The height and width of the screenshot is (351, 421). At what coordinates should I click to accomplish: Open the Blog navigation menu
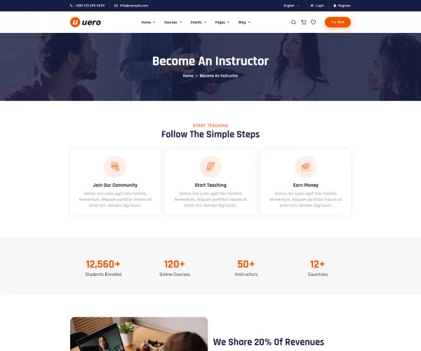pos(244,22)
